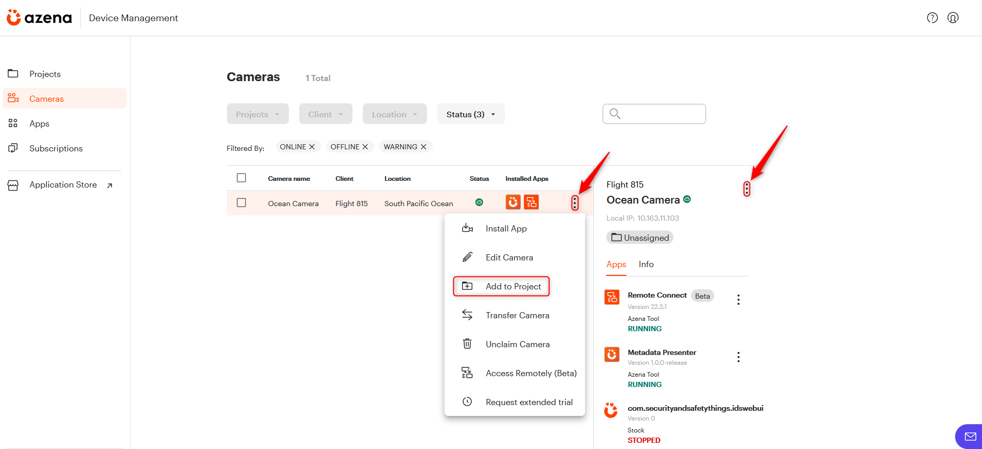Remove the ONLINE filter chip
The height and width of the screenshot is (449, 982).
tap(312, 147)
